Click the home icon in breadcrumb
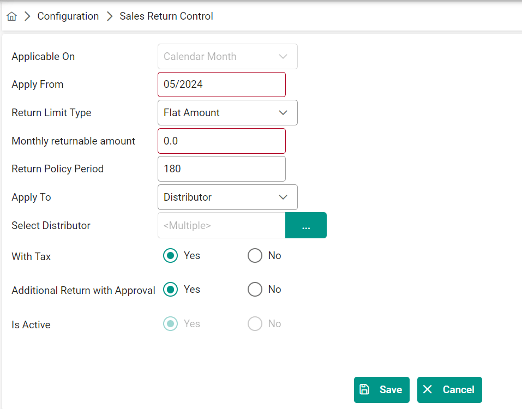This screenshot has height=409, width=522. coord(11,16)
